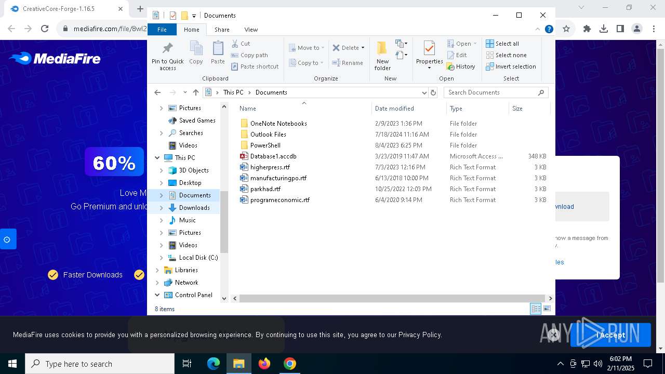
Task: Expand Libraries in navigation tree
Action: [157, 270]
